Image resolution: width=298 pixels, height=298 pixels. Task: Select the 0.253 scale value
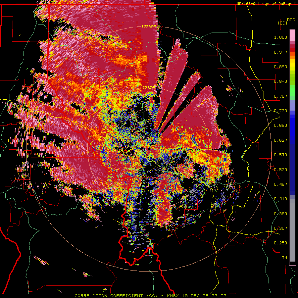tap(280, 243)
